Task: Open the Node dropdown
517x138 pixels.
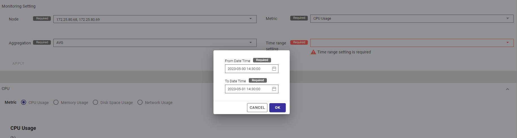Action: click(x=250, y=19)
